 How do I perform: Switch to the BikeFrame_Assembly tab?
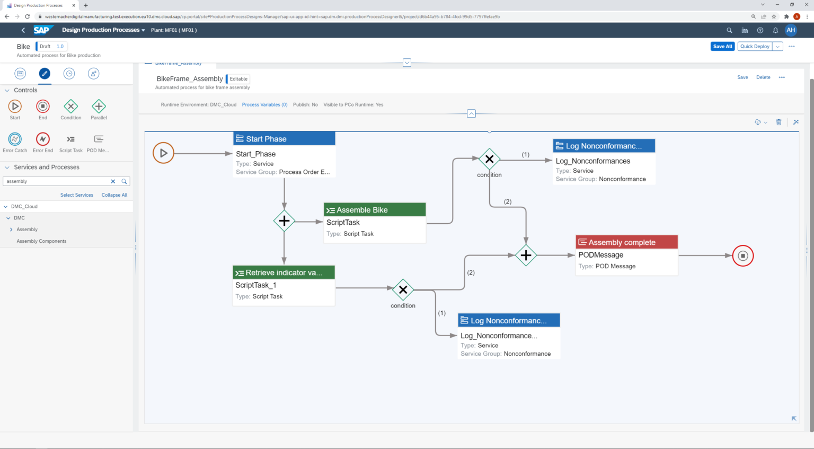(179, 62)
